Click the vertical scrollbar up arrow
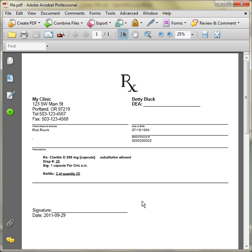The height and width of the screenshot is (252, 252). [247, 58]
